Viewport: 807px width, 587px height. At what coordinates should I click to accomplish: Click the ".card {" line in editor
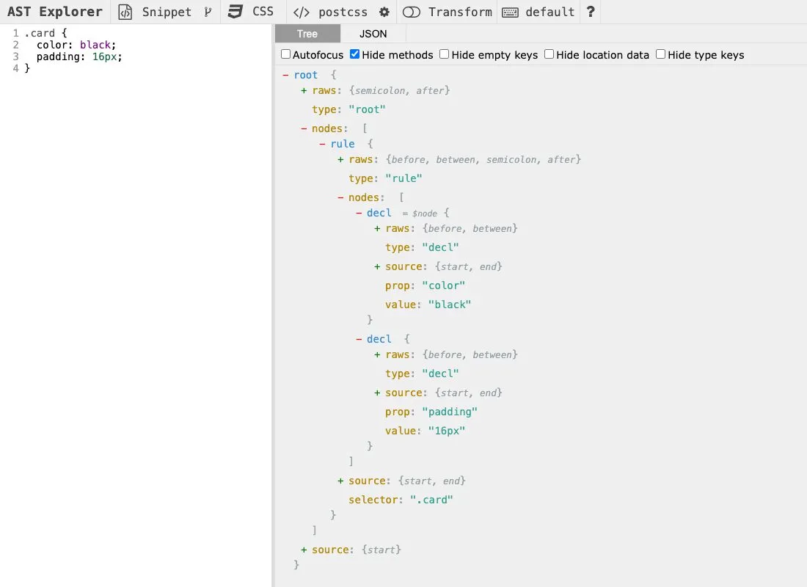click(x=45, y=33)
